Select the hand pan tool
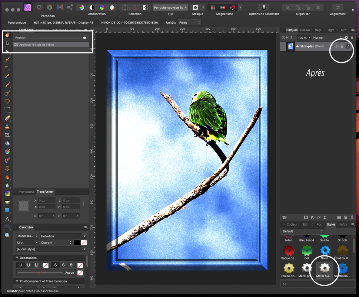The height and width of the screenshot is (297, 359). pos(7,35)
